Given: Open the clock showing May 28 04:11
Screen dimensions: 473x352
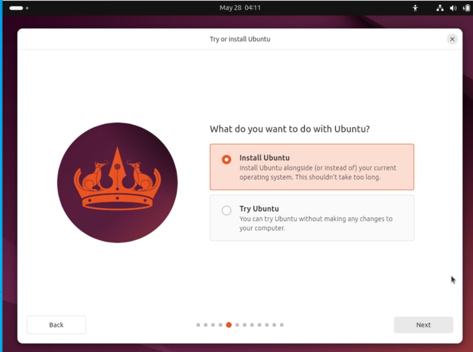Looking at the screenshot, I should (240, 8).
